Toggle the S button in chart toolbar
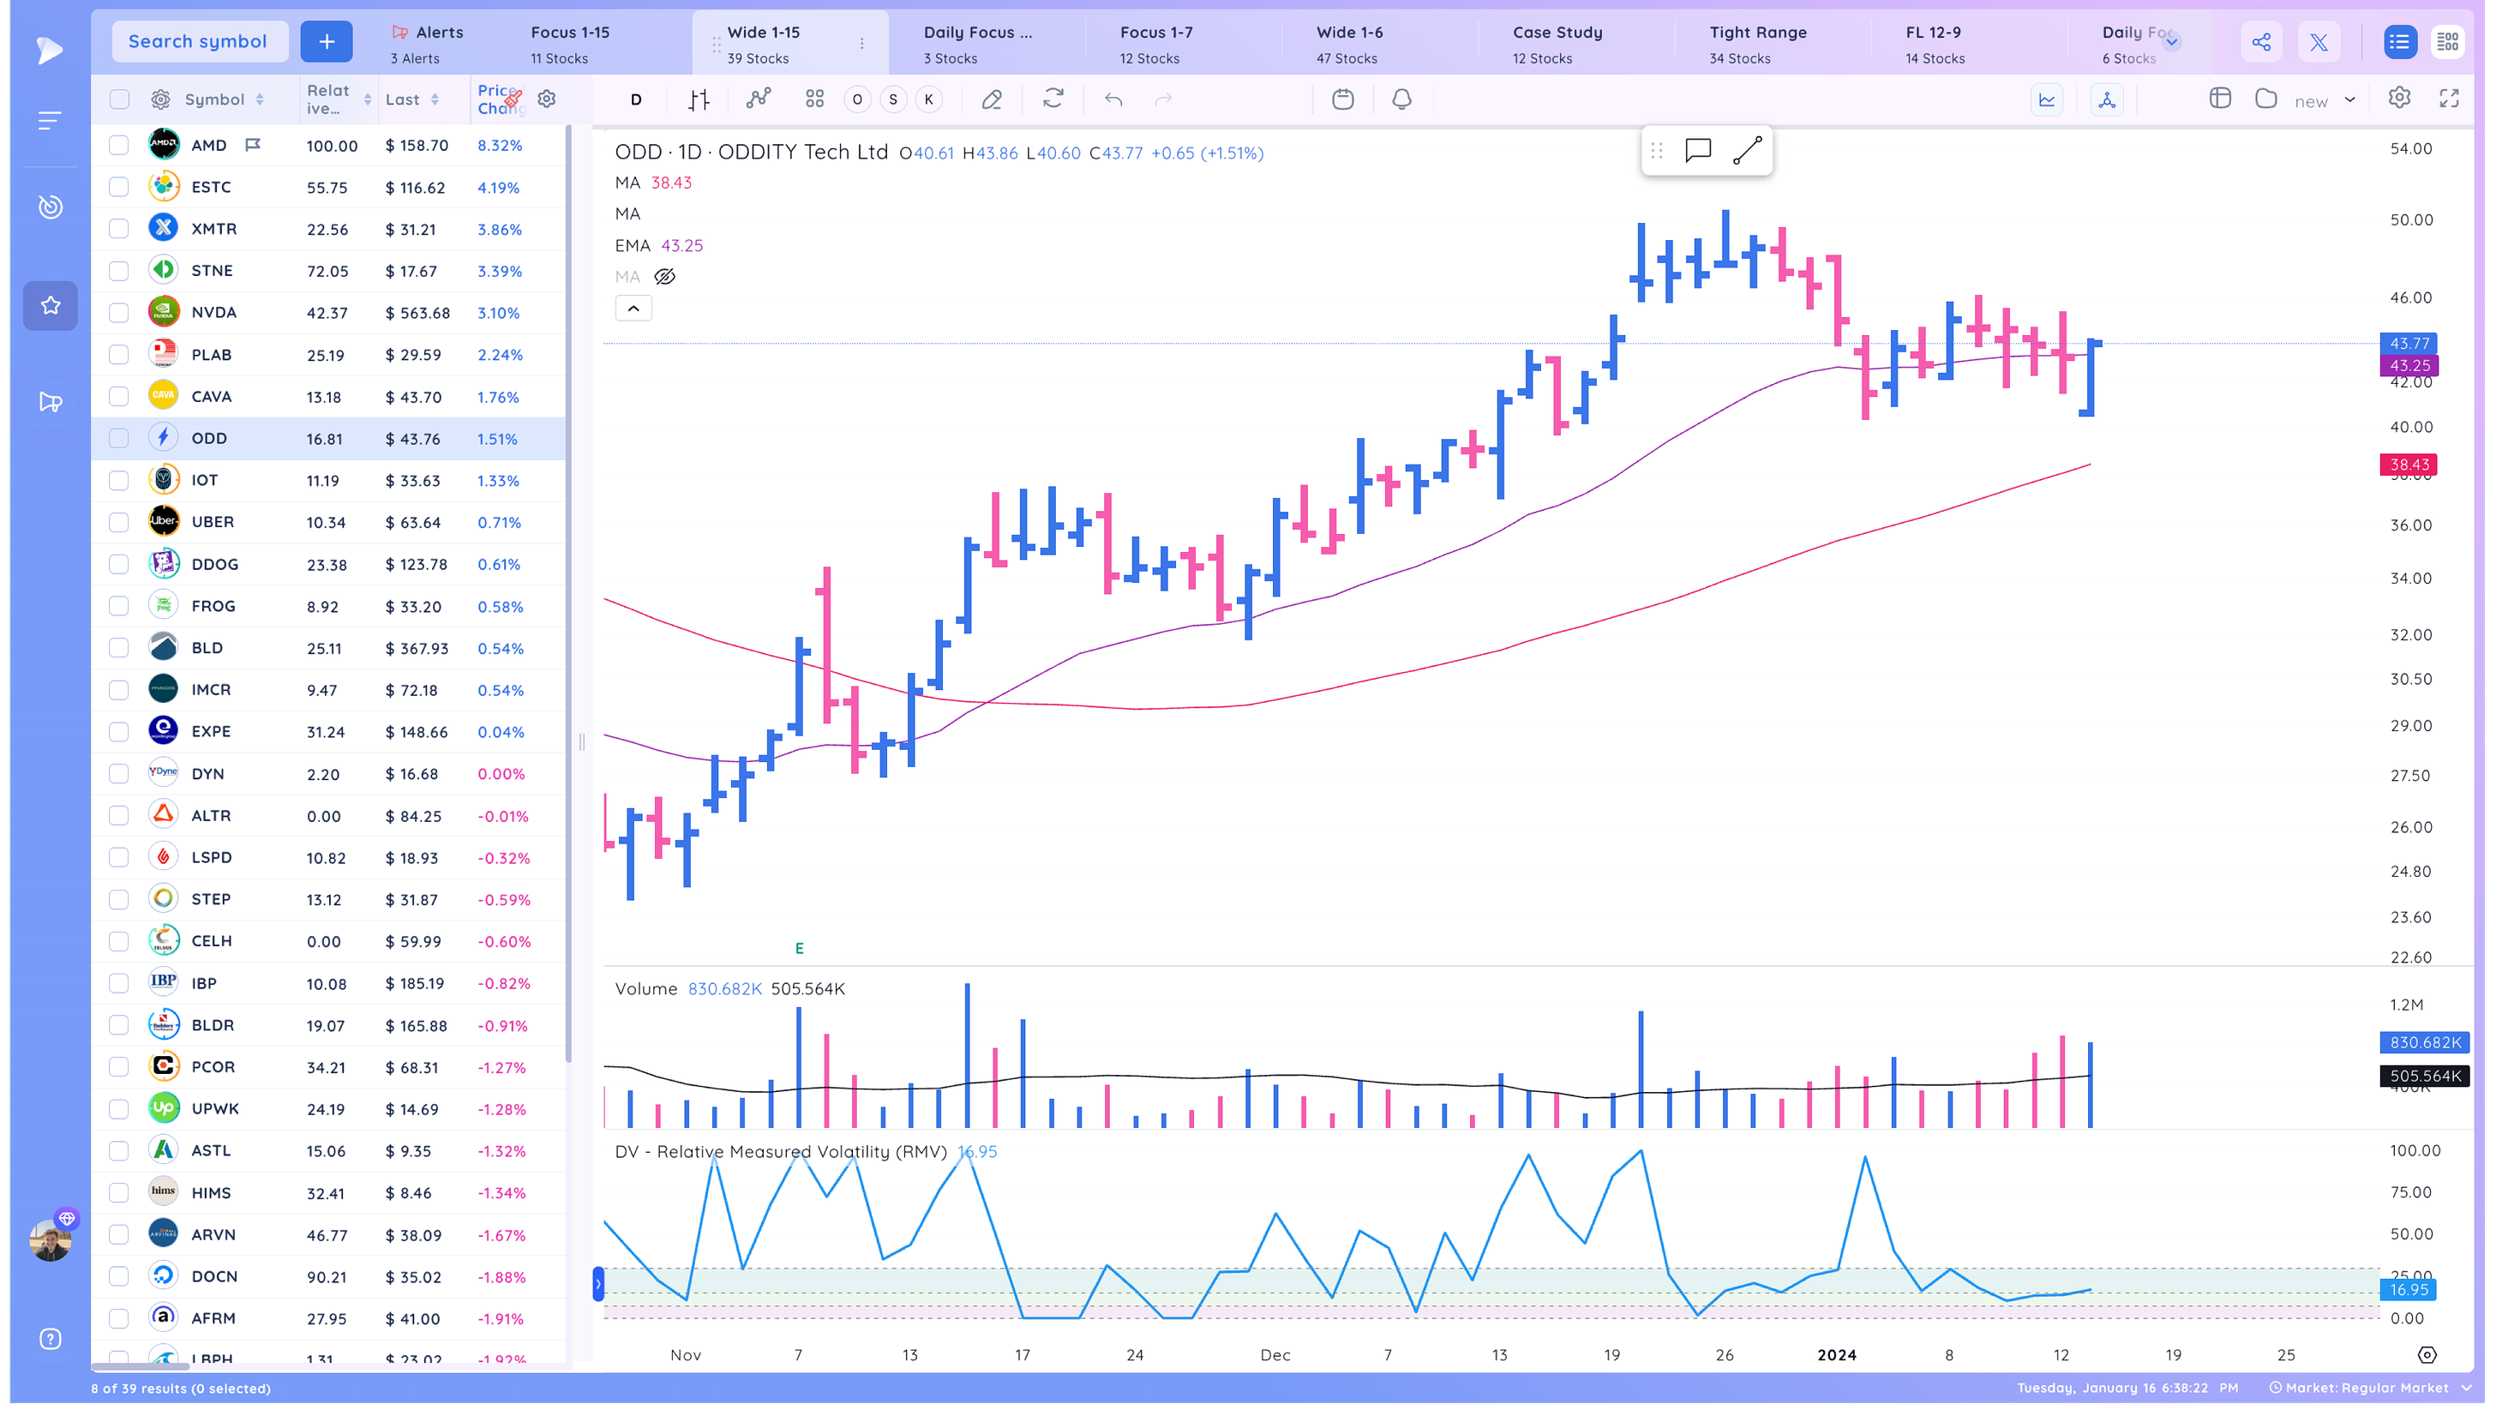Screen dimensions: 2496x1404 point(893,99)
